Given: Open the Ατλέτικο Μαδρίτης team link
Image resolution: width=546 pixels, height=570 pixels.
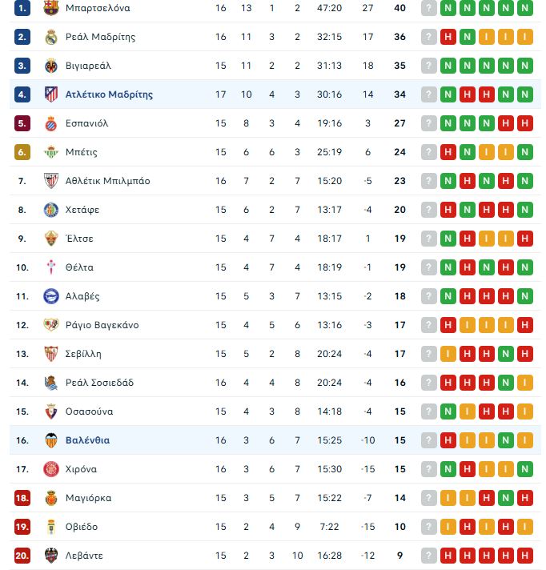Looking at the screenshot, I should pos(109,94).
